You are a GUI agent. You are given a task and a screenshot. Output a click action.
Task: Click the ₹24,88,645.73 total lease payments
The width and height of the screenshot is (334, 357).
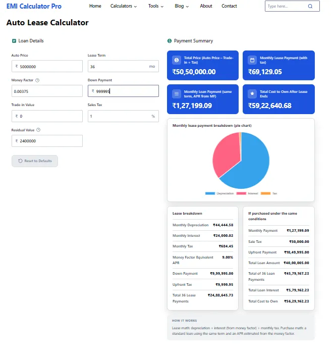coord(220,295)
